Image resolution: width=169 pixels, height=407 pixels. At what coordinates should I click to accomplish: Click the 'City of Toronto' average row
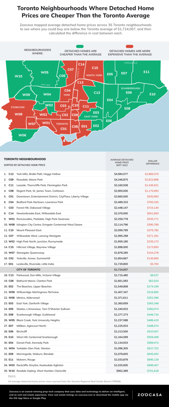click(84, 270)
